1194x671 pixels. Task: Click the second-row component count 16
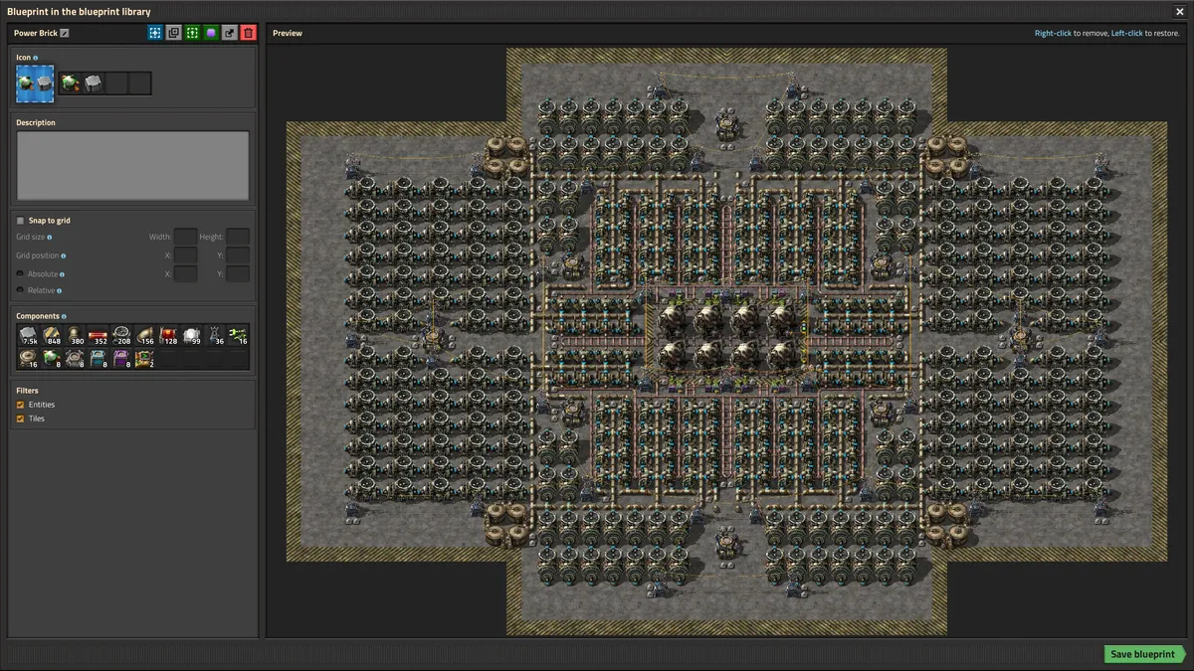(x=28, y=358)
